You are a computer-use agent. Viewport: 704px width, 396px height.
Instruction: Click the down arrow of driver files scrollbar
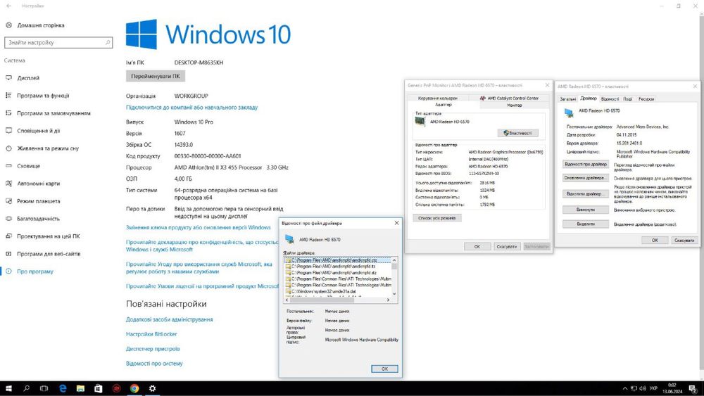point(394,294)
